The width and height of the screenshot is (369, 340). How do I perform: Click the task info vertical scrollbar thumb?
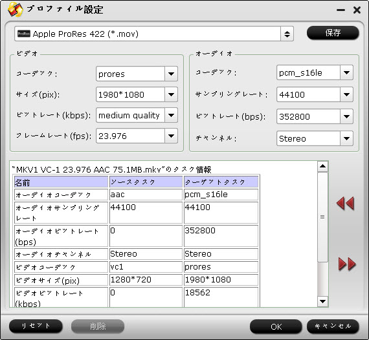coord(322,217)
